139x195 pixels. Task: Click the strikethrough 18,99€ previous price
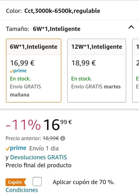coord(51,138)
